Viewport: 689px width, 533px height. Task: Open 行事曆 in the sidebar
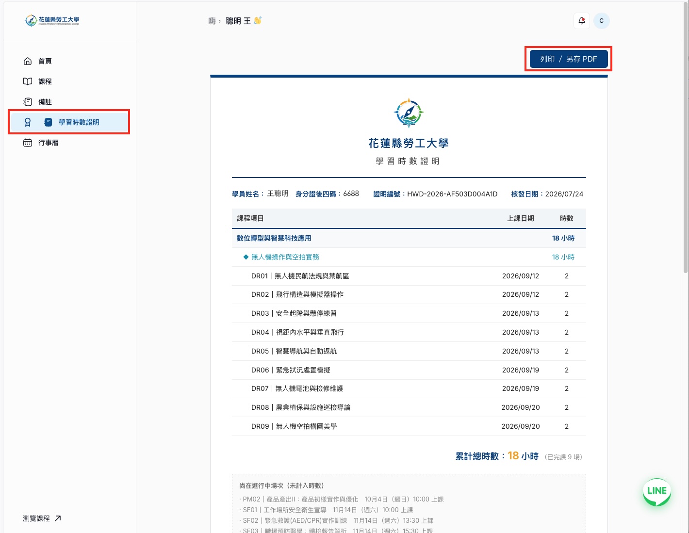[x=69, y=143]
